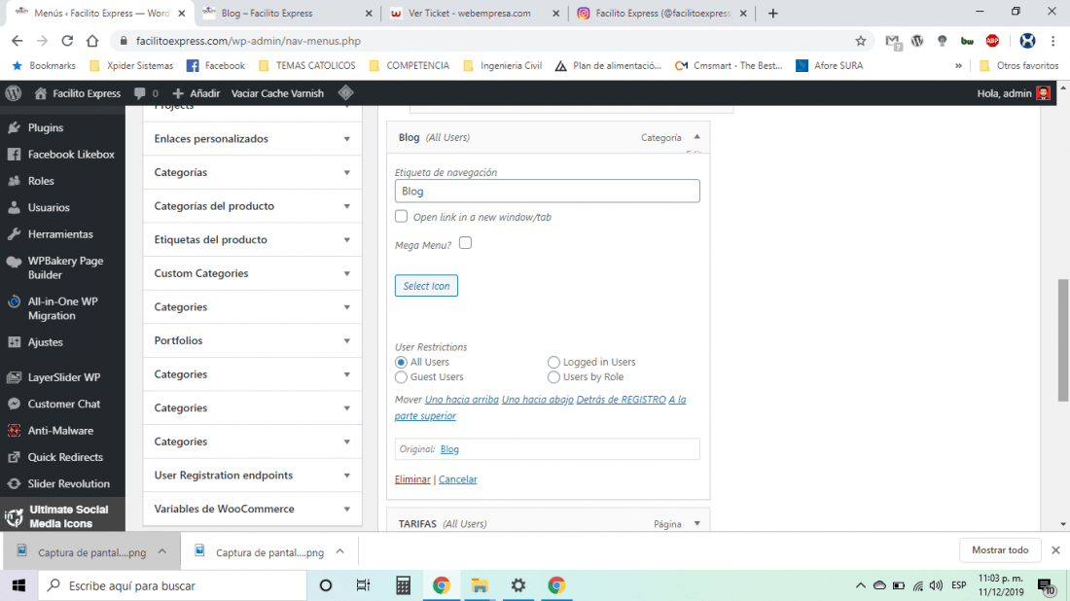The height and width of the screenshot is (601, 1070).
Task: Expand Variables de WooCommerce panel
Action: 253,509
